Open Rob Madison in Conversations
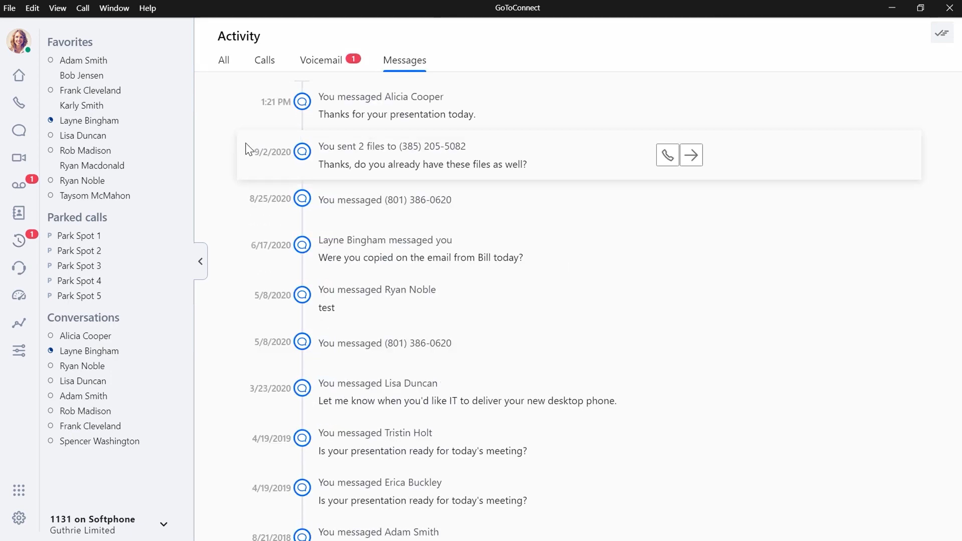 coord(85,411)
